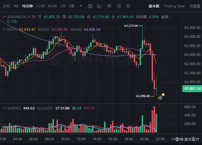Click the current price tag 61,861.54
This screenshot has height=145, width=202.
[x=192, y=89]
